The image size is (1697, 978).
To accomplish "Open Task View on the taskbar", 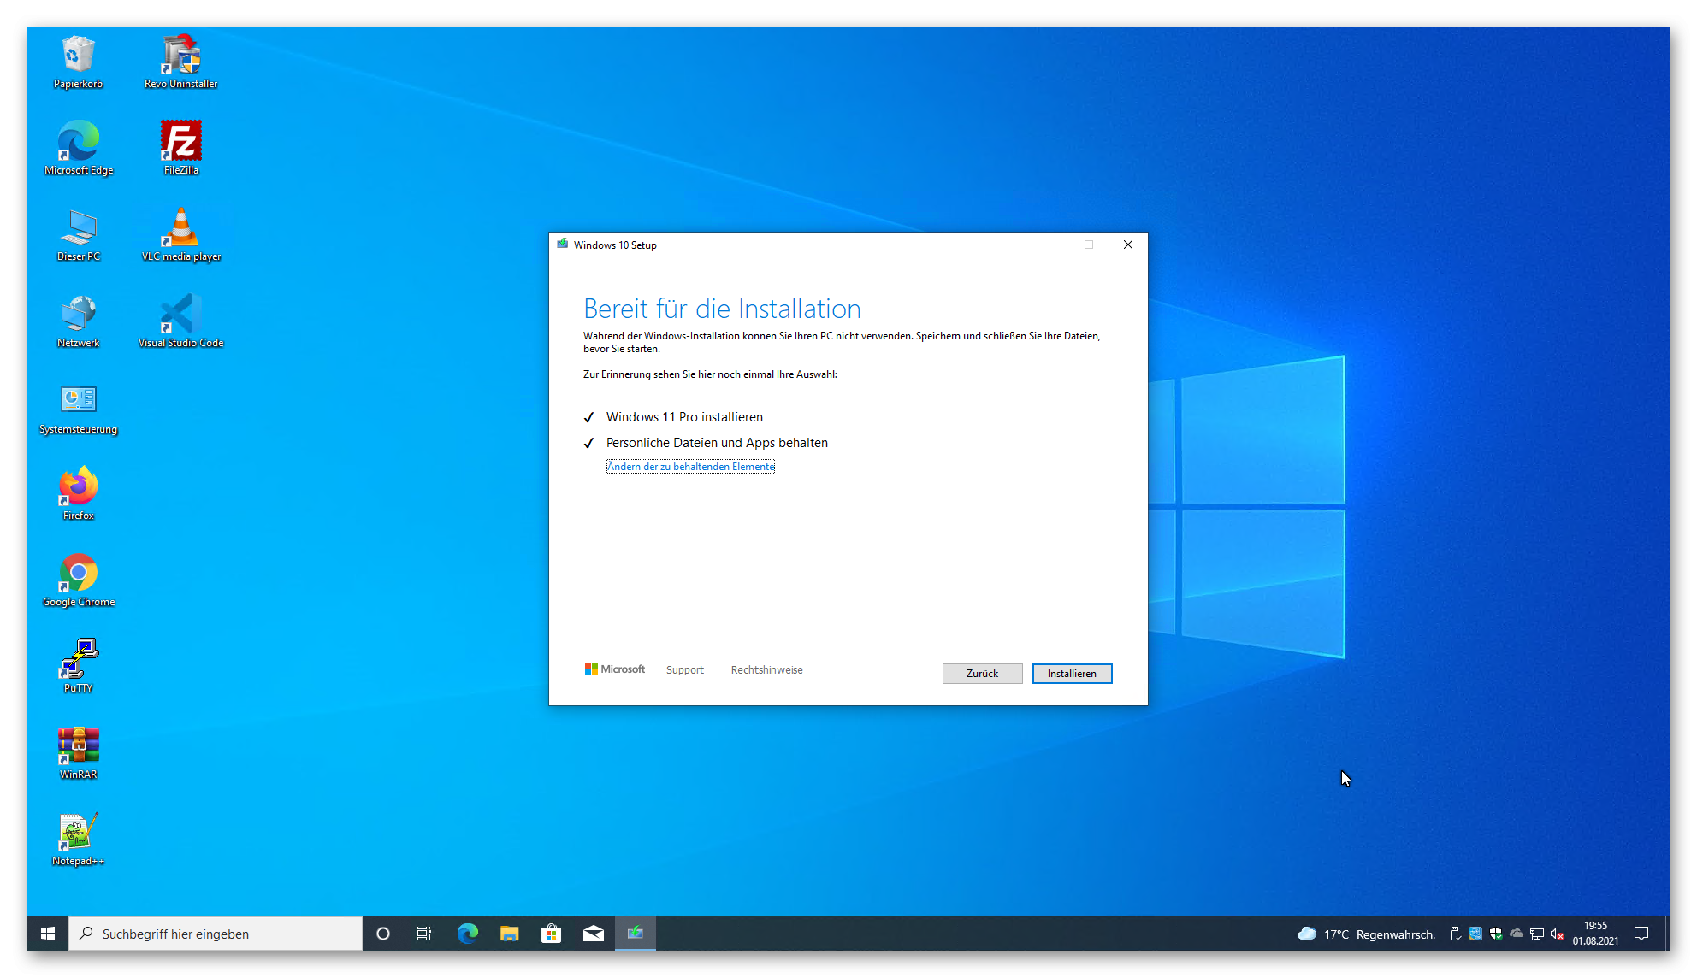I will [x=424, y=934].
